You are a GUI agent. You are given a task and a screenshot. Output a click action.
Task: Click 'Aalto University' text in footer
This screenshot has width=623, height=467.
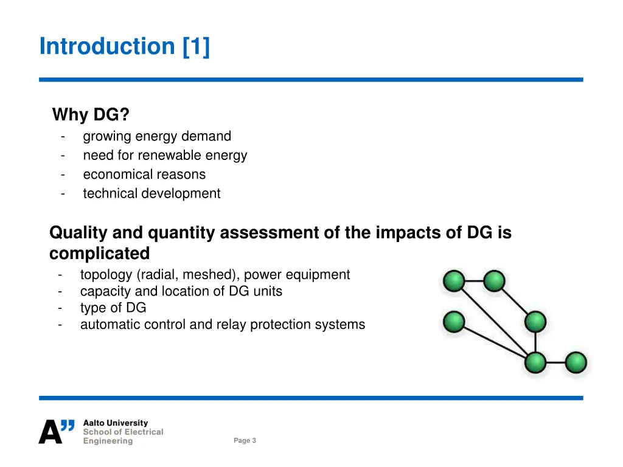tap(115, 423)
